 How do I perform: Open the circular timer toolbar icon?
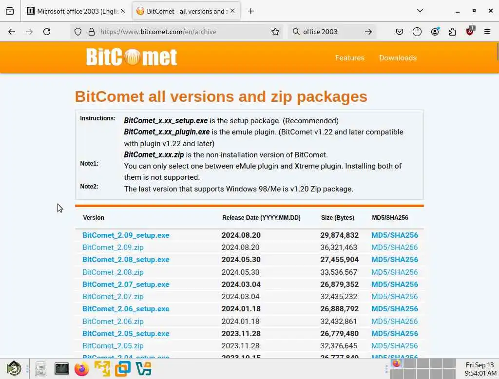[417, 32]
